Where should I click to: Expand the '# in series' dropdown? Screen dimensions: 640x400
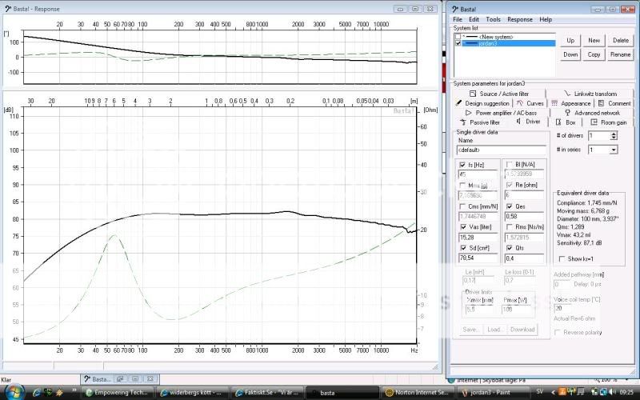pos(614,150)
